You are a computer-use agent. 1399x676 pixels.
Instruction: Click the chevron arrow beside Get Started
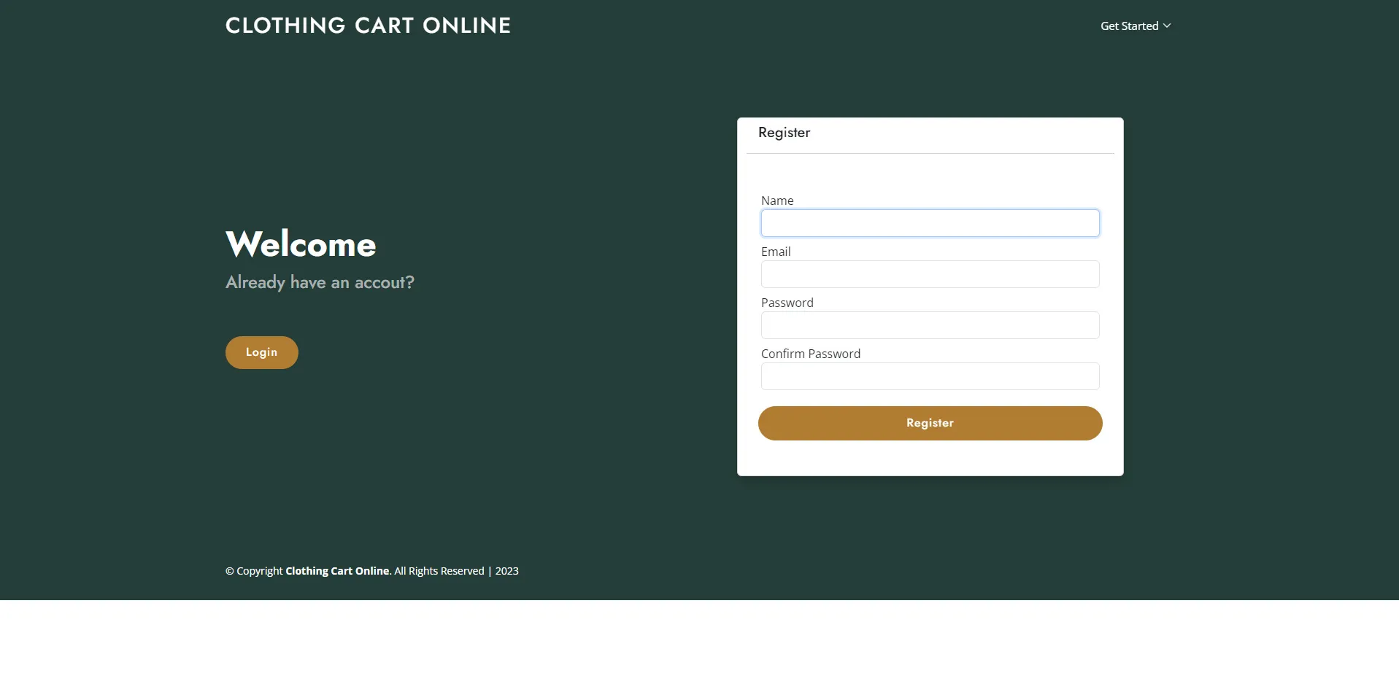pyautogui.click(x=1167, y=26)
